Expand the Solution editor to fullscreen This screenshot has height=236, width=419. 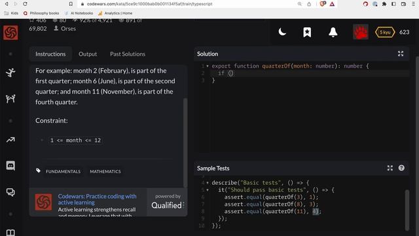click(x=401, y=54)
